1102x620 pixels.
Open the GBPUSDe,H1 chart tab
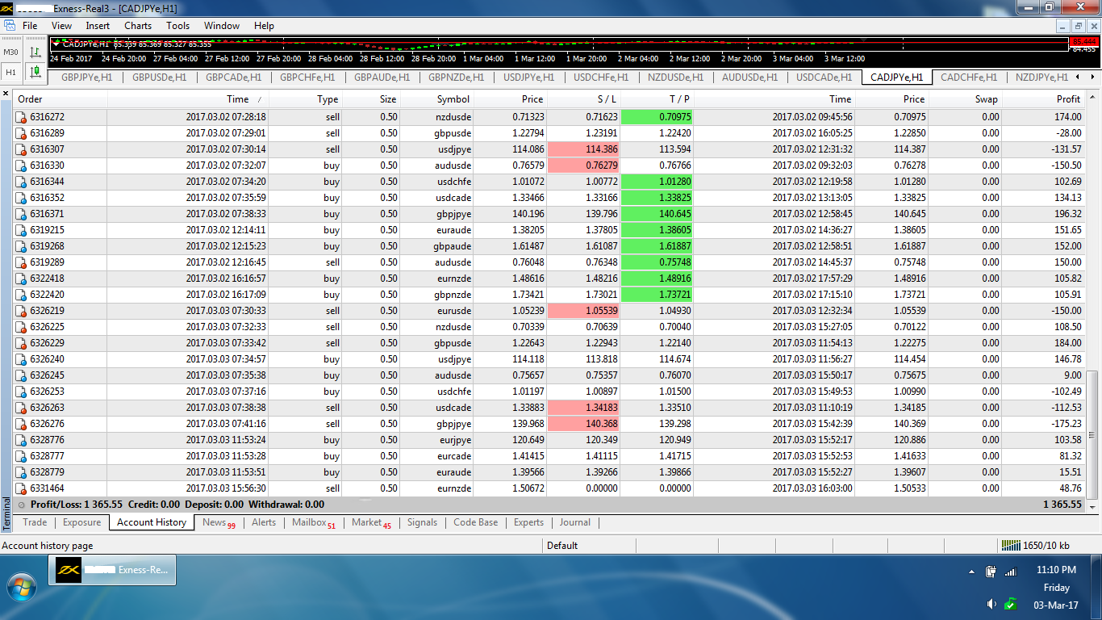[x=159, y=77]
